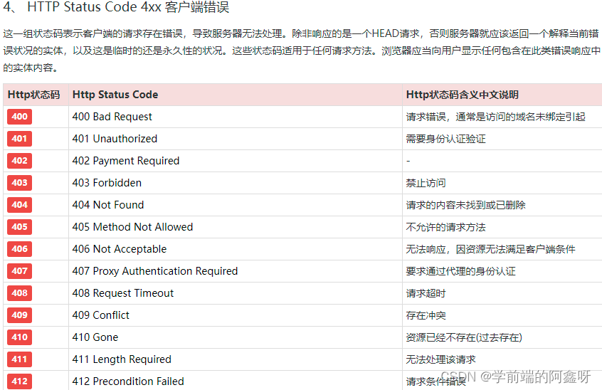The image size is (602, 390).
Task: Click the 'Http状态码含义中文说明' column header
Action: [502, 95]
